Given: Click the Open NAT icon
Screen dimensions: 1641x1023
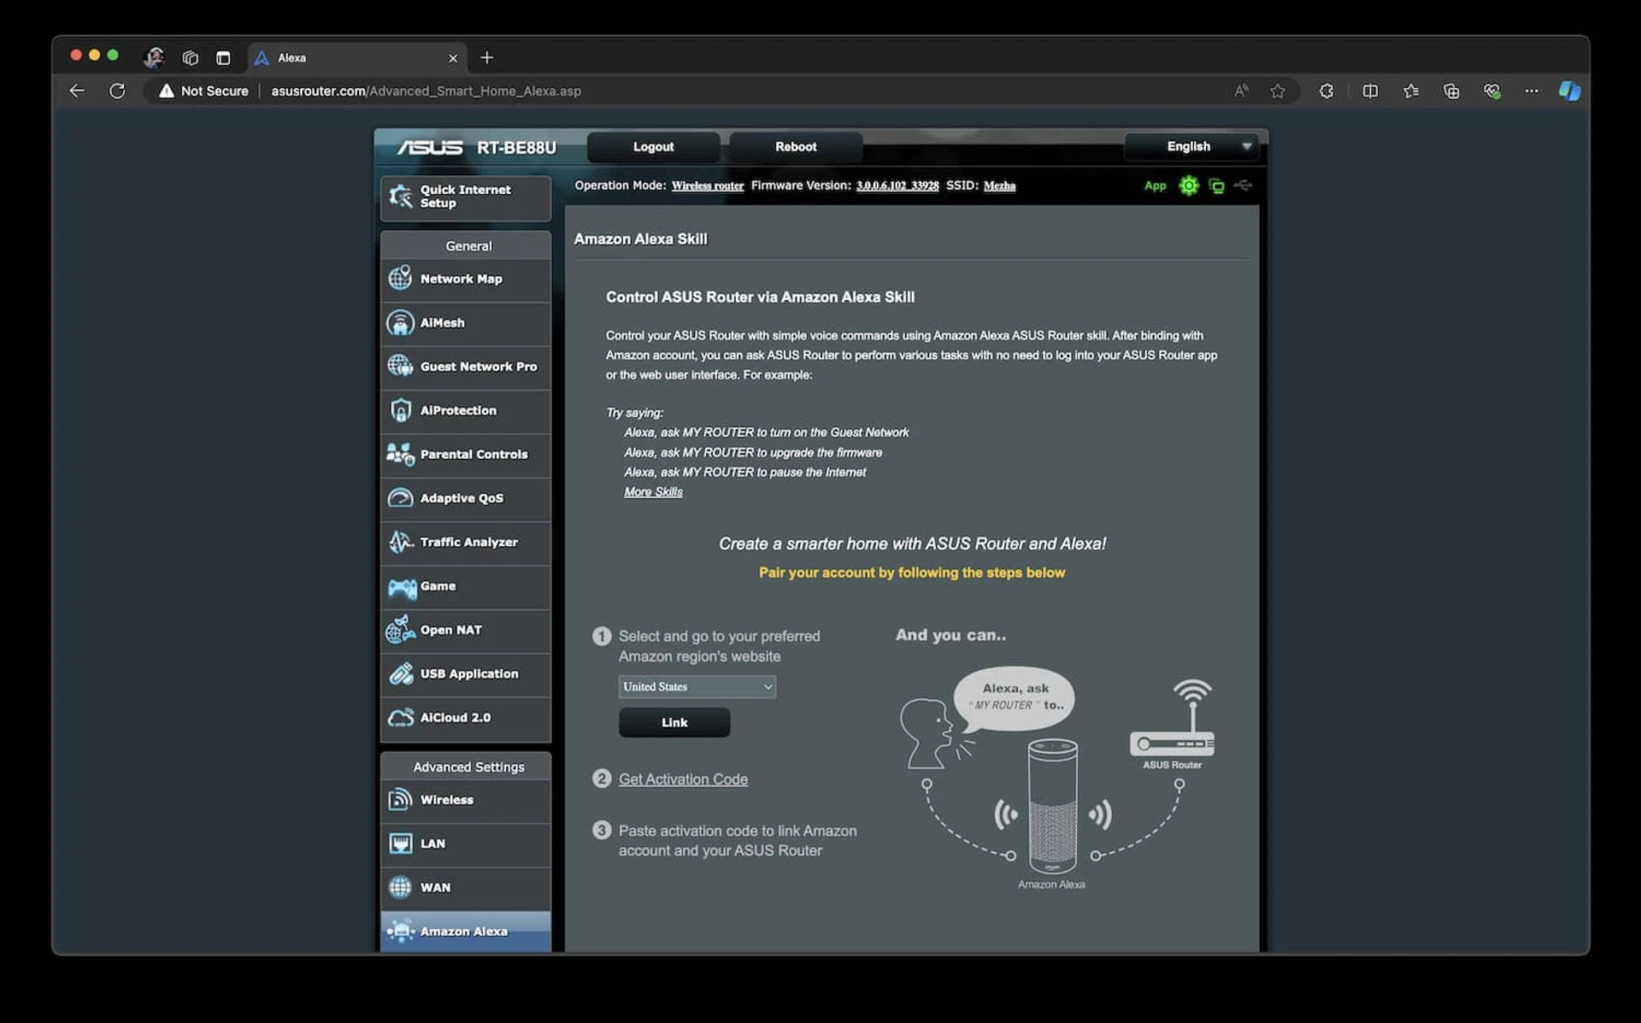Looking at the screenshot, I should pyautogui.click(x=400, y=630).
